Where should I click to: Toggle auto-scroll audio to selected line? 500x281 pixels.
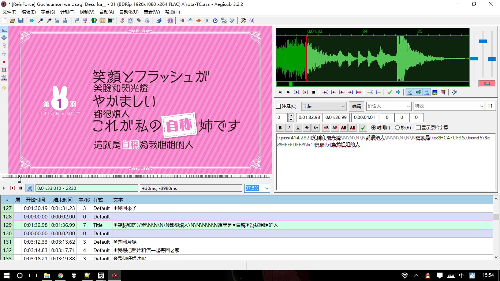pos(426,92)
